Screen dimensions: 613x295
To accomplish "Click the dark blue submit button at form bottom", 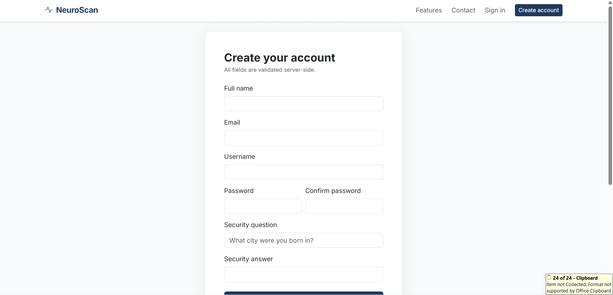I will tap(303, 293).
